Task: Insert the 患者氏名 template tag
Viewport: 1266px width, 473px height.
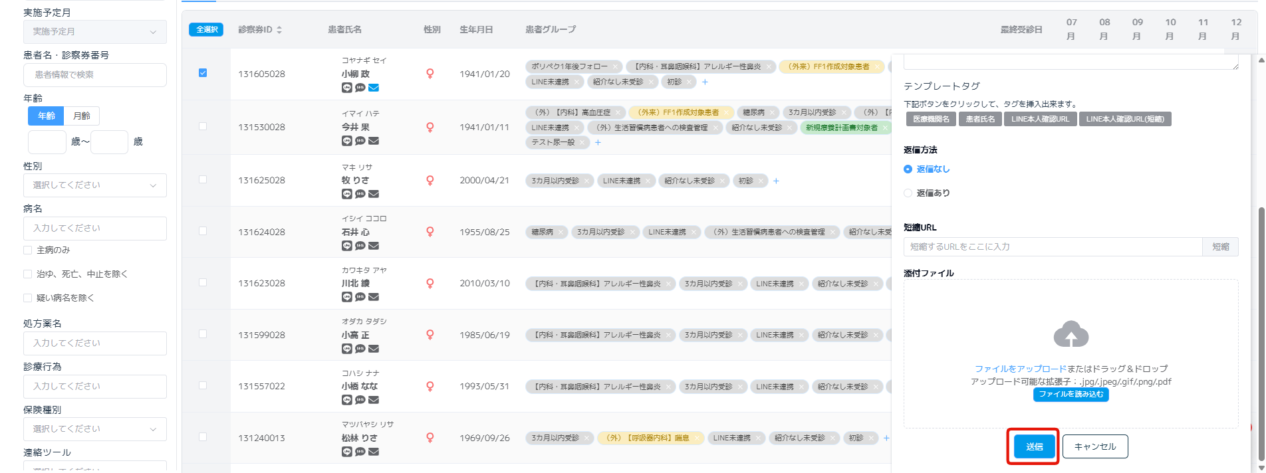Action: point(980,119)
